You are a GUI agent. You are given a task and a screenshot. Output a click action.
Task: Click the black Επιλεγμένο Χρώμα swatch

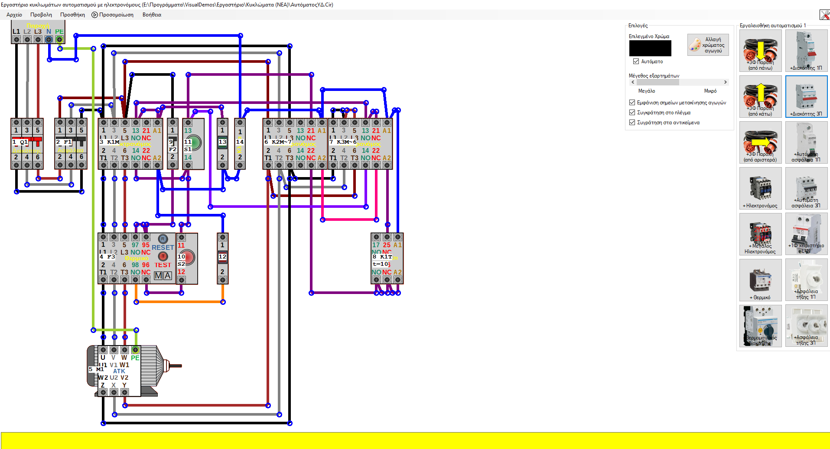tap(650, 48)
